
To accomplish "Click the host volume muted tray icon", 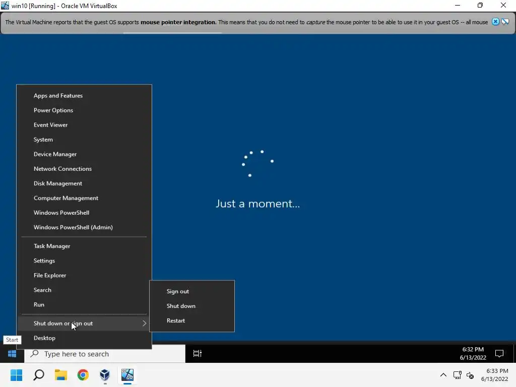I will [x=470, y=375].
